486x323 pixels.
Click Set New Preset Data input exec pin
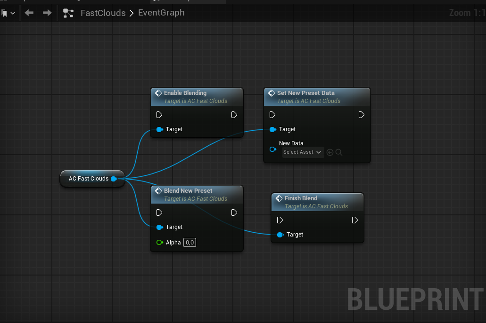tap(272, 115)
